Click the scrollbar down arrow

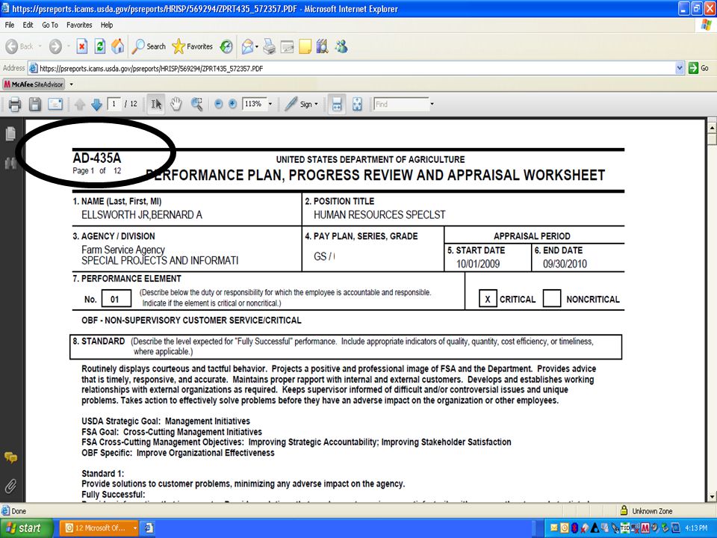tap(712, 496)
